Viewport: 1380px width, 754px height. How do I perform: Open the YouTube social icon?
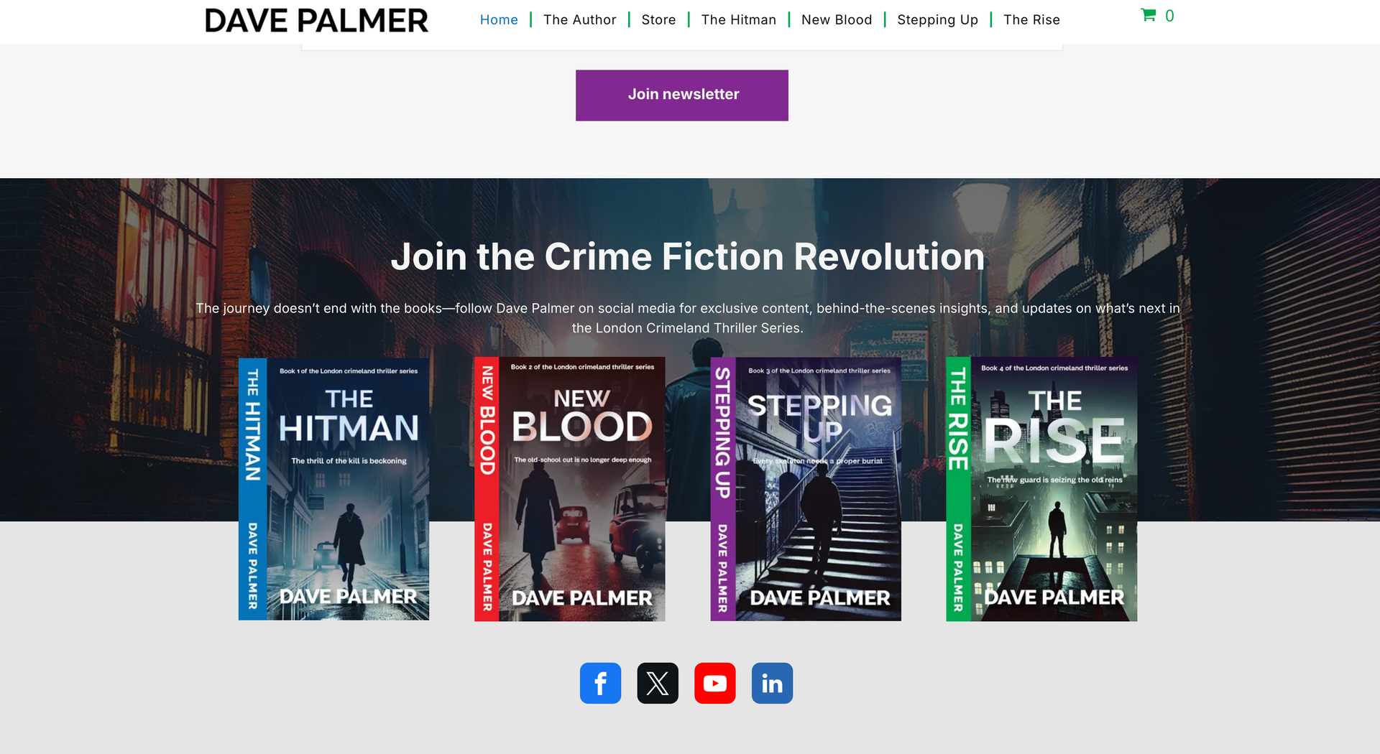pos(715,683)
